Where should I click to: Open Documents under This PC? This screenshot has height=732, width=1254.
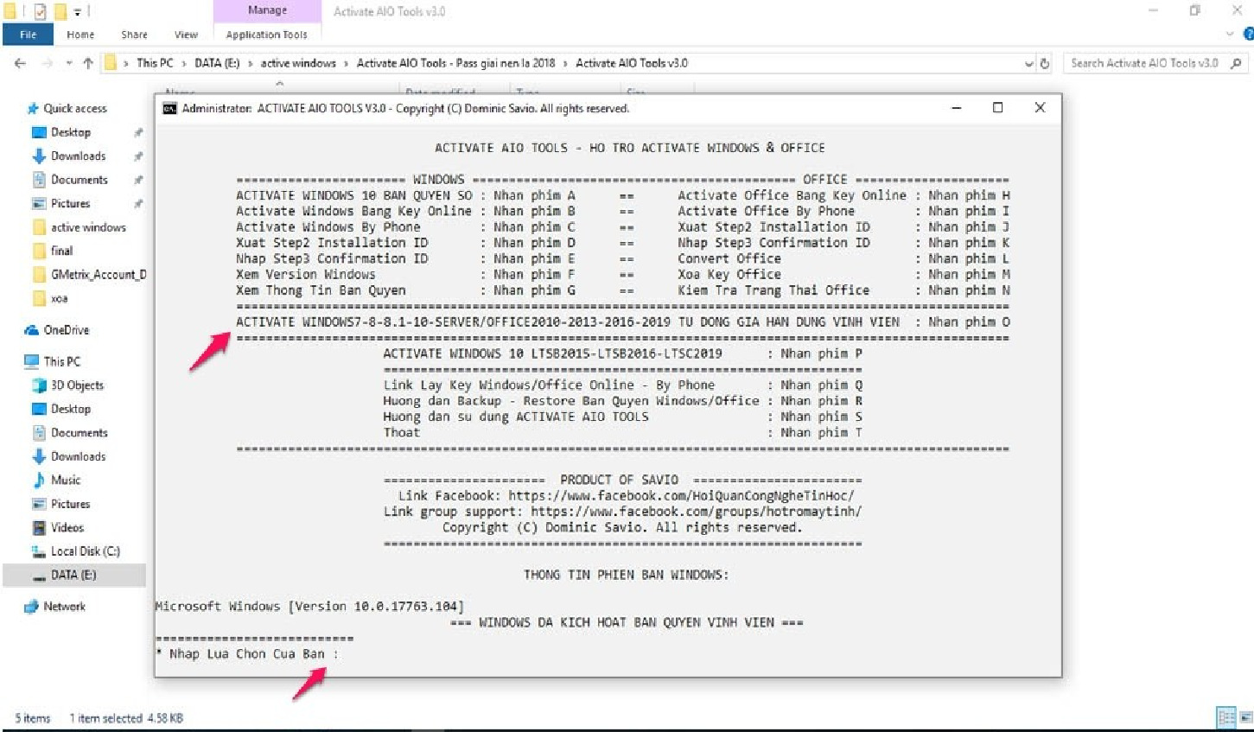80,433
